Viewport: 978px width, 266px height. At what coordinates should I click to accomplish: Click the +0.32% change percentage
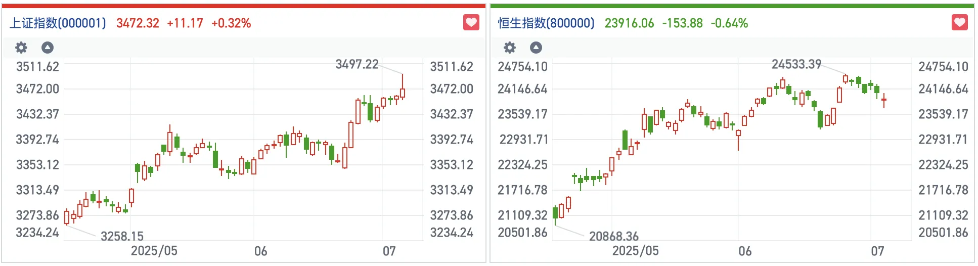(x=231, y=23)
